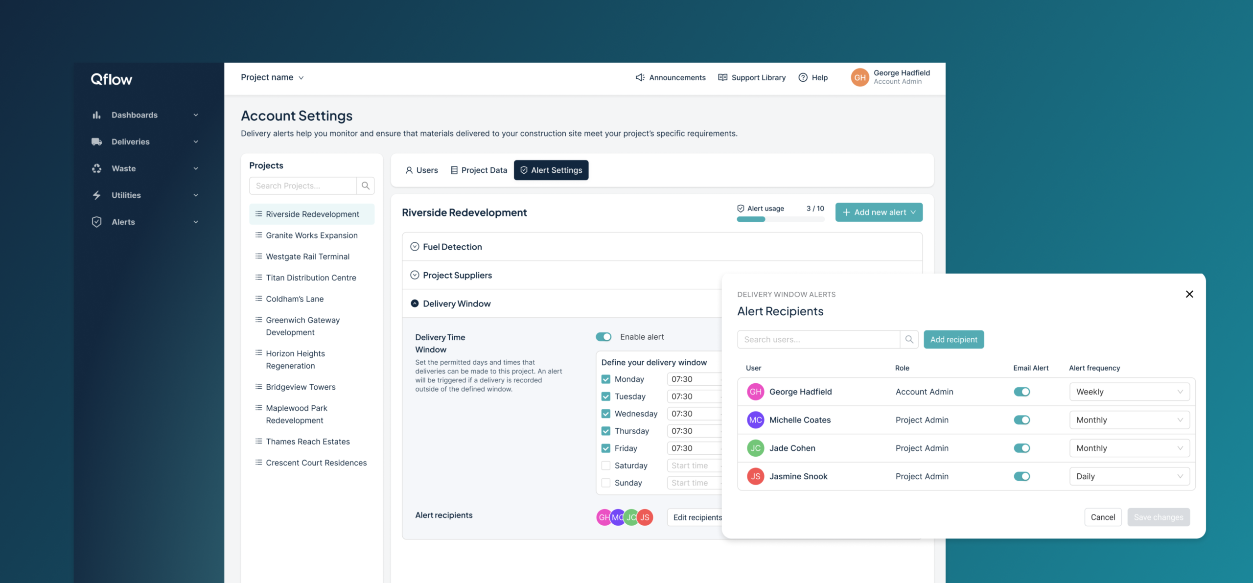Image resolution: width=1253 pixels, height=583 pixels.
Task: Uncheck the Wednesday delivery checkbox
Action: click(606, 414)
